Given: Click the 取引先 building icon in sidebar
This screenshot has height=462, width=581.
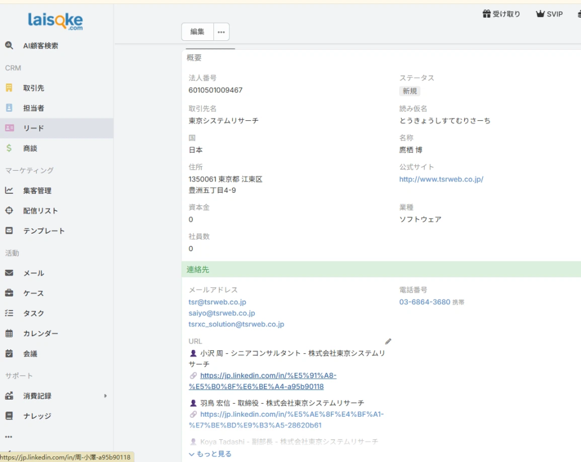Looking at the screenshot, I should point(9,88).
